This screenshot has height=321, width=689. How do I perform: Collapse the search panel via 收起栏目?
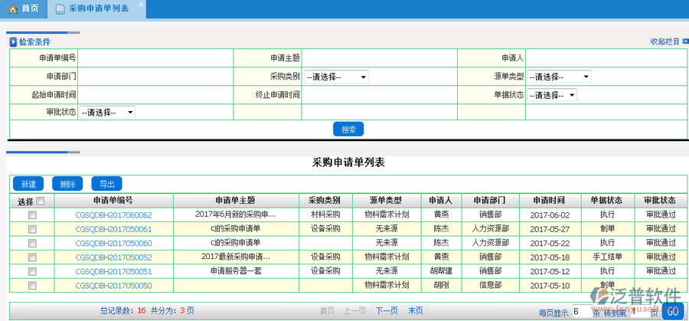click(665, 42)
